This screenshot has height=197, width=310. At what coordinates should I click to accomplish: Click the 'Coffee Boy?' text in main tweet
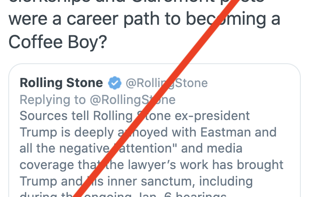(58, 42)
